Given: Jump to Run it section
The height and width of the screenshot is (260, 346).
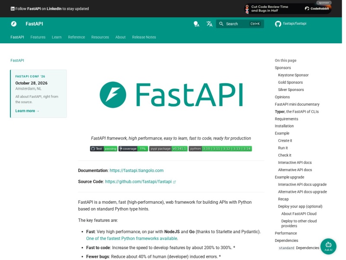Looking at the screenshot, I should click(283, 148).
